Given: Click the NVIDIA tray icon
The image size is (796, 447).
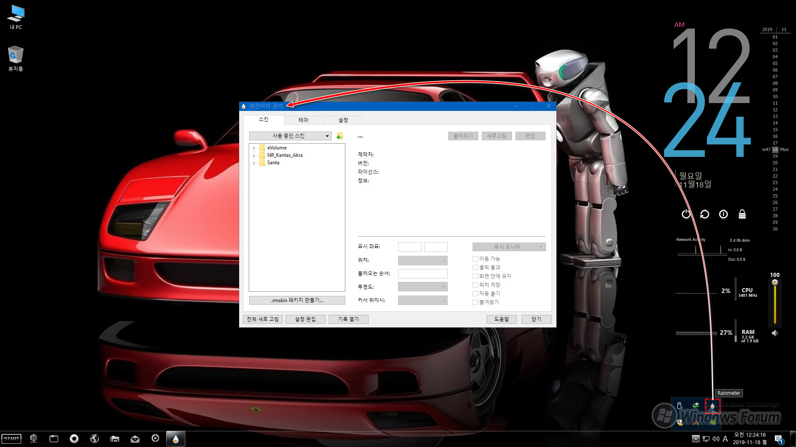Looking at the screenshot, I should 713,422.
